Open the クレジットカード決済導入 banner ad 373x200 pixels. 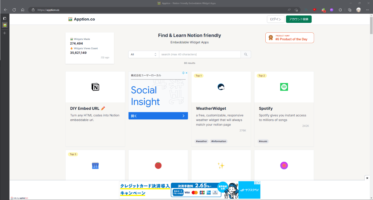190,190
